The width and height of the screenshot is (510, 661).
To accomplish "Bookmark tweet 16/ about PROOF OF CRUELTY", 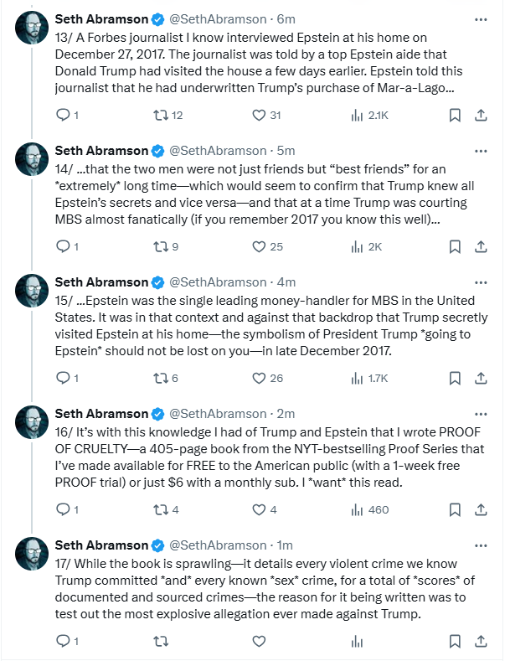I will [x=454, y=509].
